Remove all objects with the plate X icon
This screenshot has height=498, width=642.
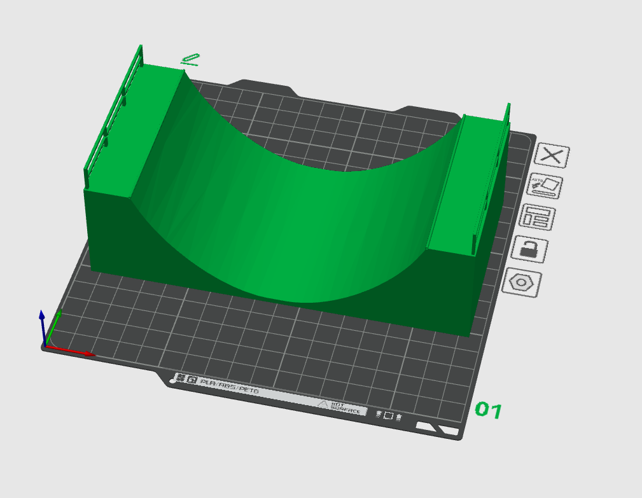[x=552, y=155]
